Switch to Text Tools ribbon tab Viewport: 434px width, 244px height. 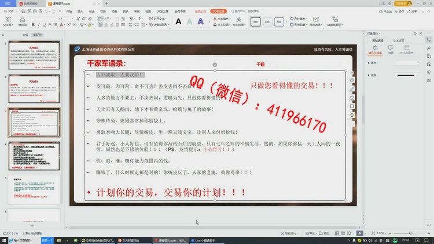click(x=218, y=12)
